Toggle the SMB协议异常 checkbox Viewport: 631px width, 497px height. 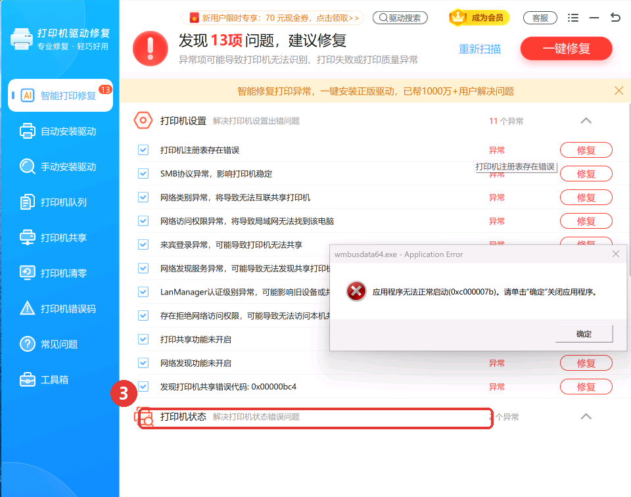point(143,174)
